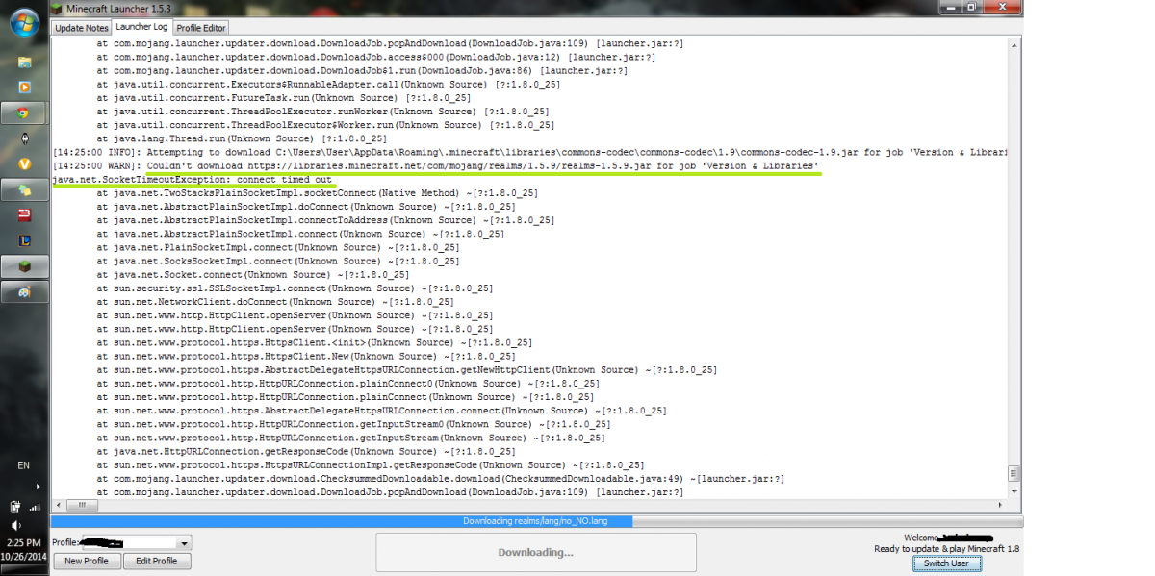Click the Minecraft Launcher title bar icon
The width and height of the screenshot is (1155, 576).
click(57, 8)
